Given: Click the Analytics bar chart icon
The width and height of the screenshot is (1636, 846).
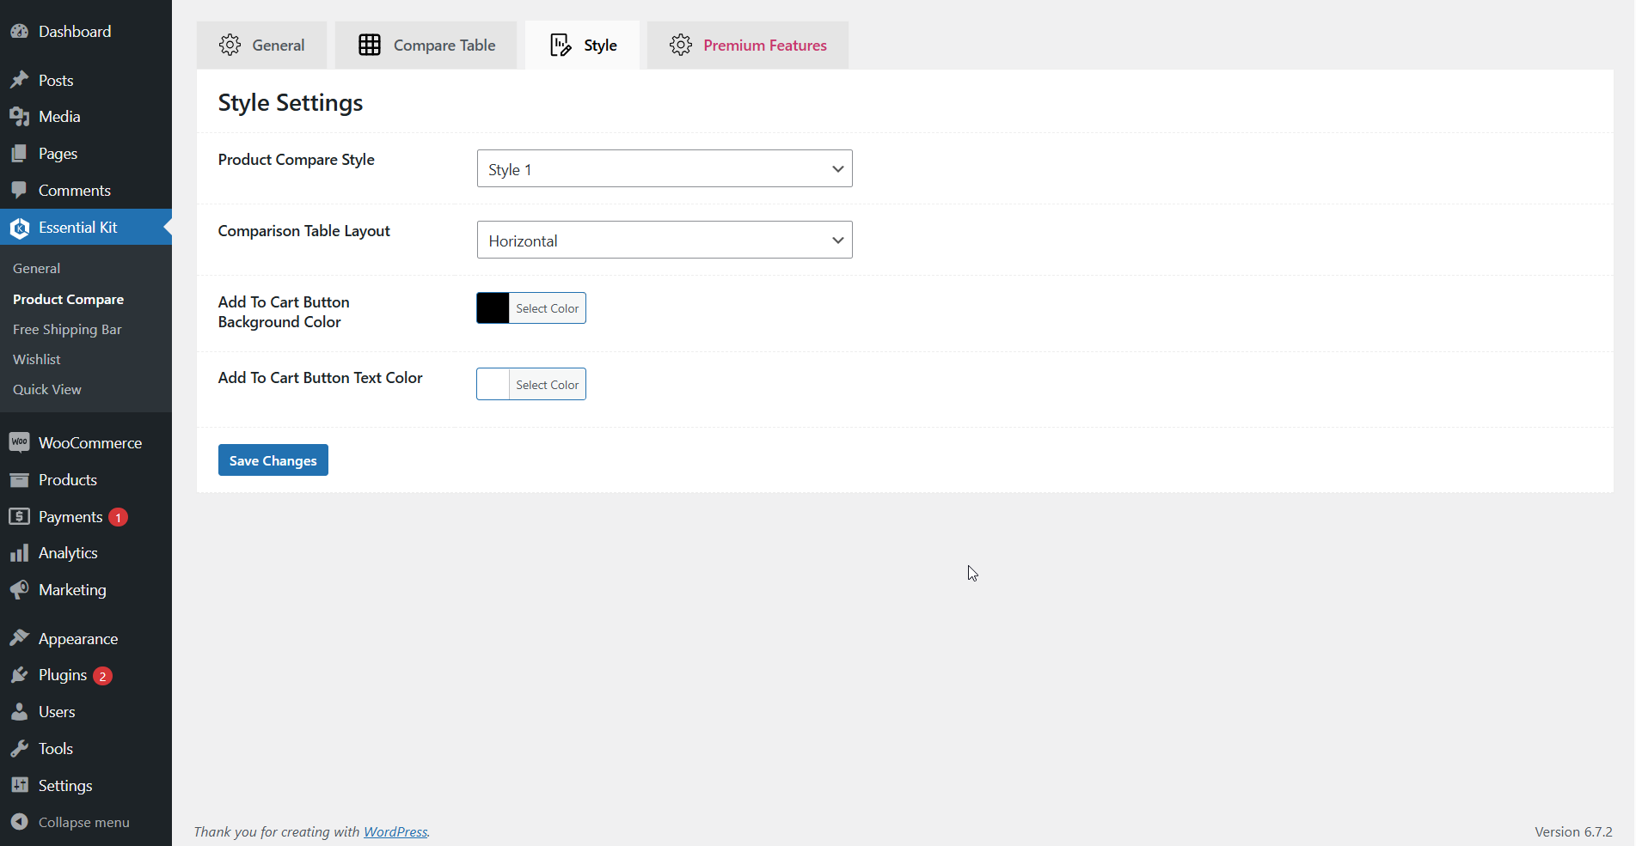Looking at the screenshot, I should tap(19, 553).
